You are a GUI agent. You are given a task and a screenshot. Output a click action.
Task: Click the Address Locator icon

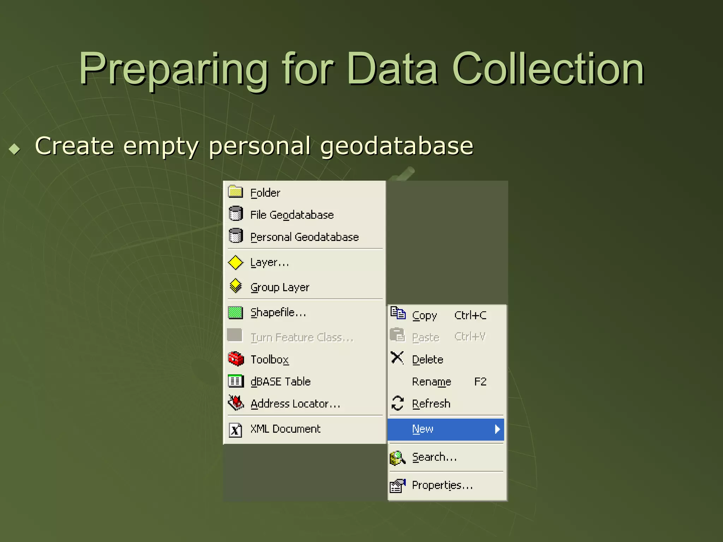pos(236,403)
